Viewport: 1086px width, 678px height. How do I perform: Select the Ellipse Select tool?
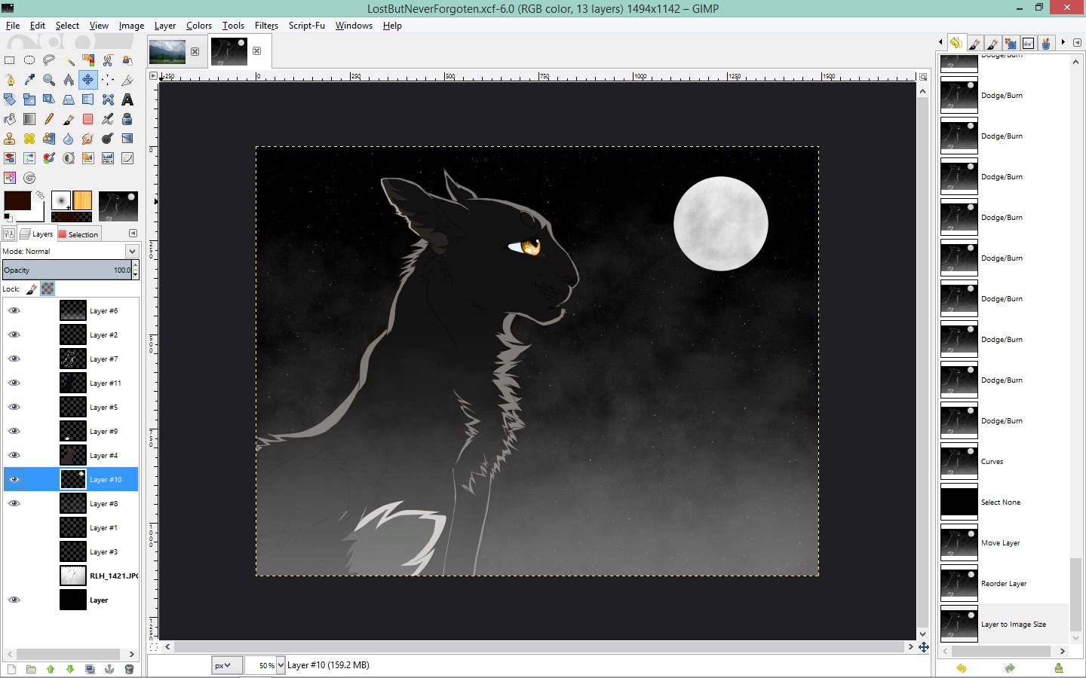click(x=29, y=60)
